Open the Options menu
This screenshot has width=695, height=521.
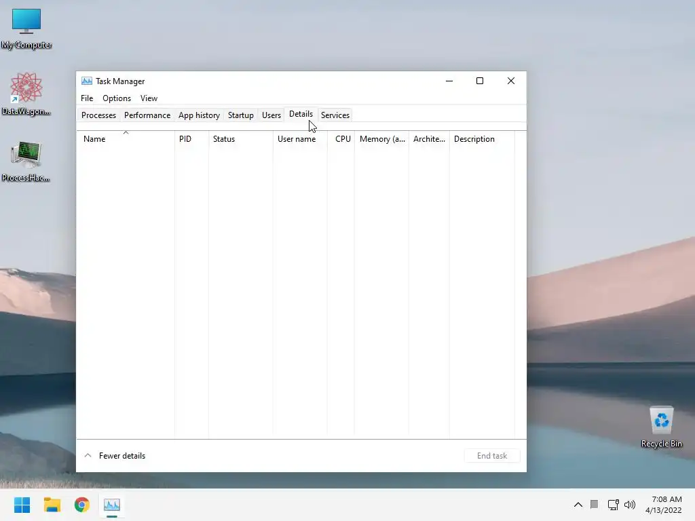click(117, 98)
